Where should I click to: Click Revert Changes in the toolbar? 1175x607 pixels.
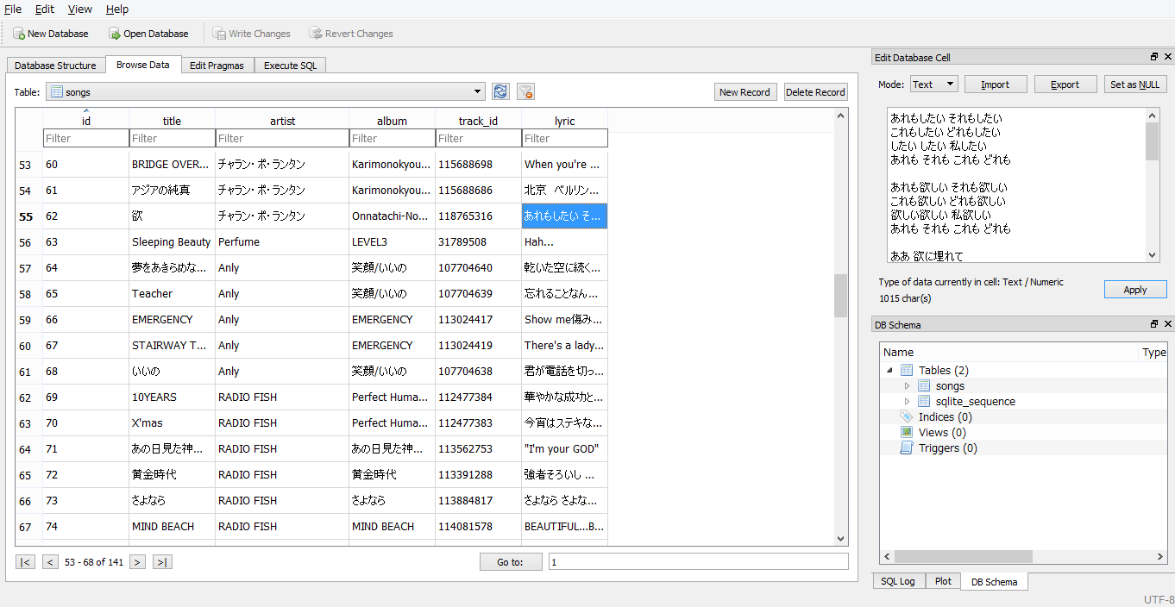351,34
